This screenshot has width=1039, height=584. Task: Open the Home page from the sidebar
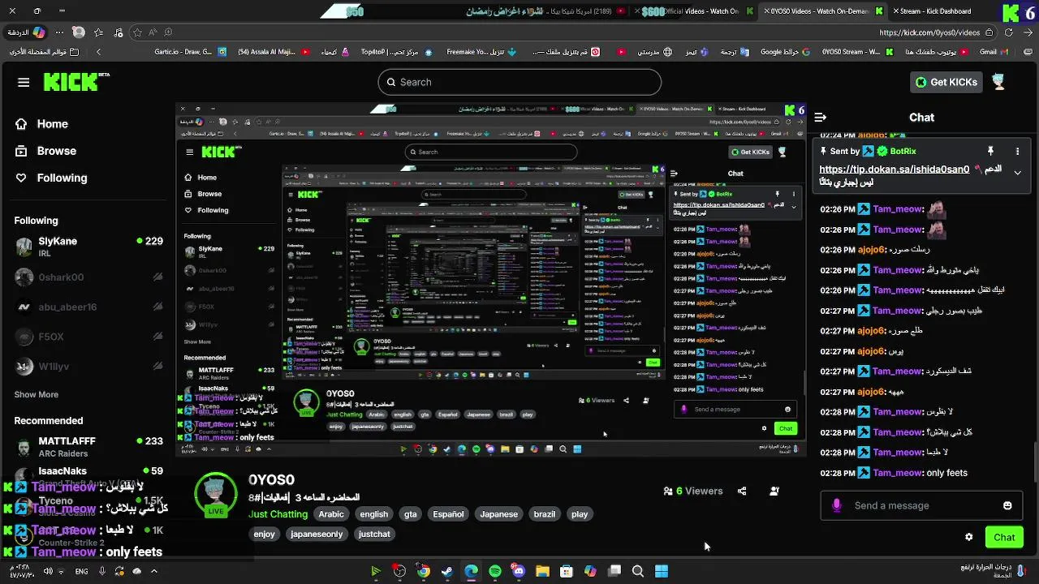[x=41, y=124]
